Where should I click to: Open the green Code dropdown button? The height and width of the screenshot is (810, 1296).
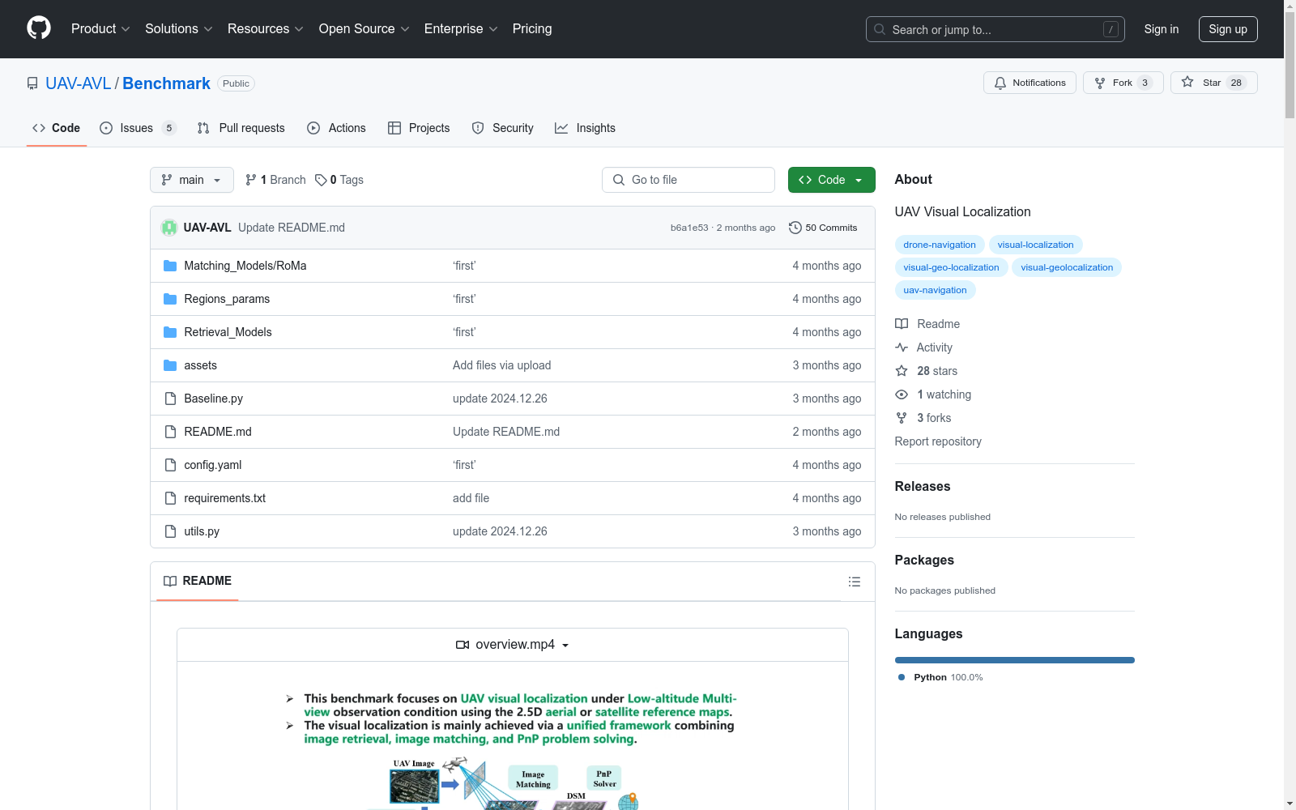831,180
